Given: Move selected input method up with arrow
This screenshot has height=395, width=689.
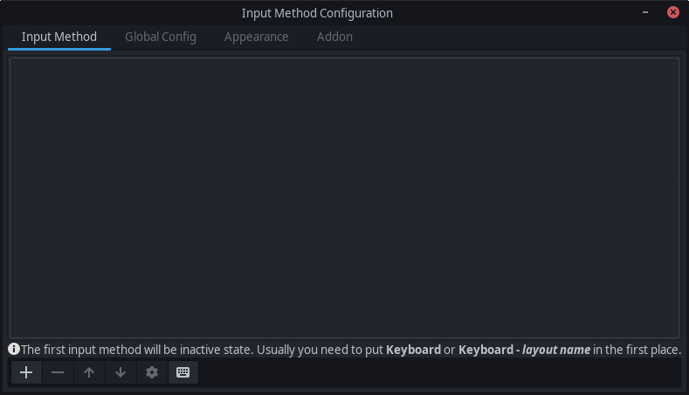Looking at the screenshot, I should point(89,372).
